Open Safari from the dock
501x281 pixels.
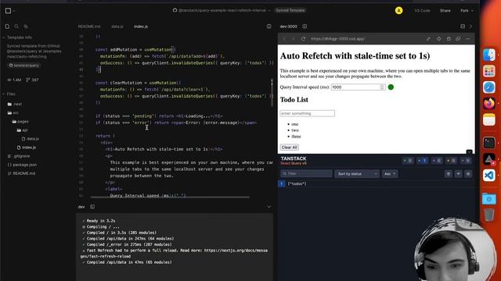point(488,87)
